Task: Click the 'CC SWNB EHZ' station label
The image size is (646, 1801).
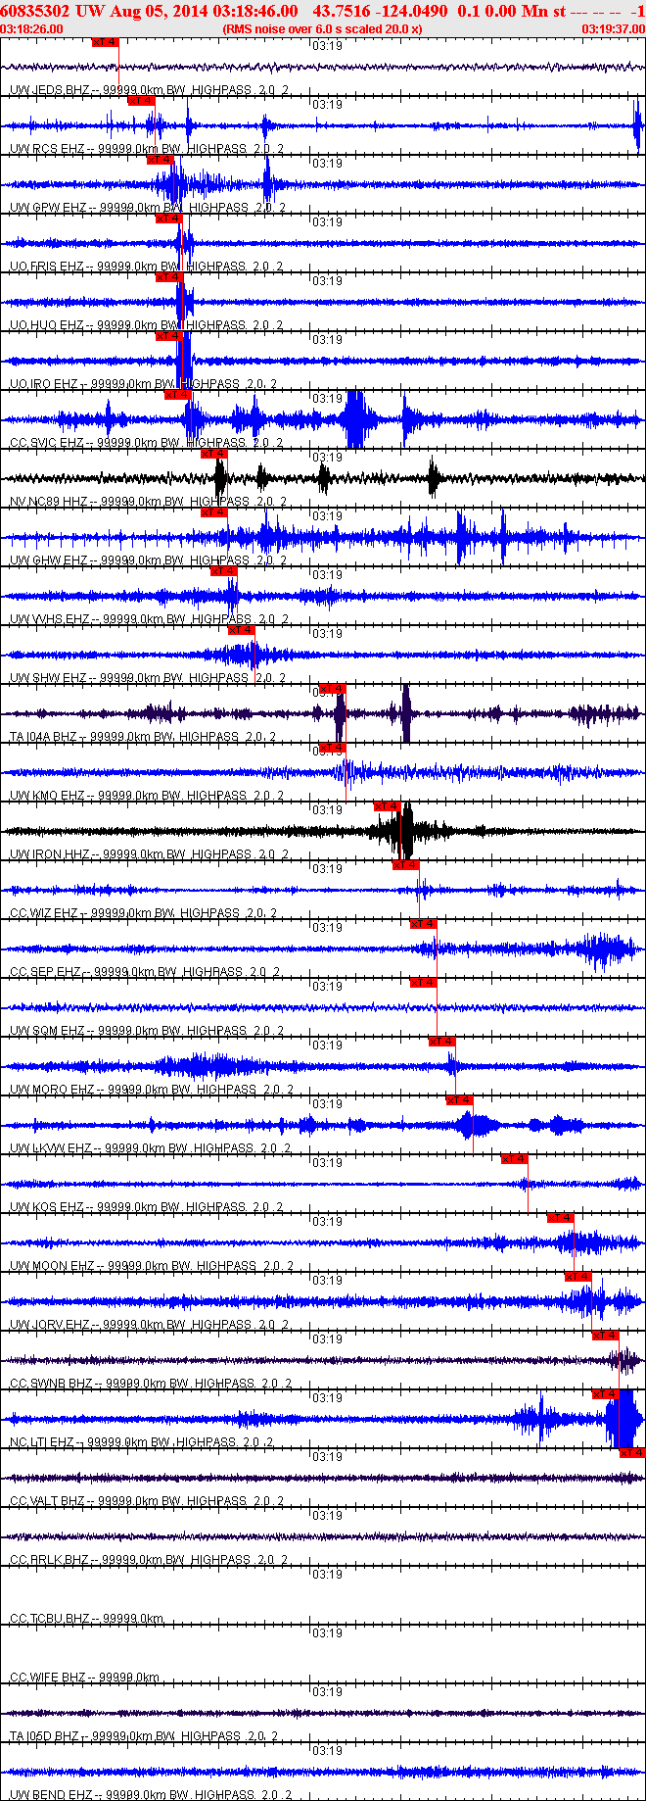Action: [x=51, y=1384]
